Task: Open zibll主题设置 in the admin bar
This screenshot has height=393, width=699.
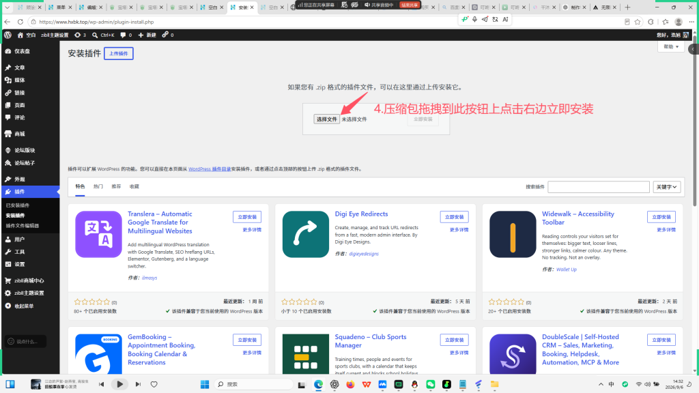Action: click(x=55, y=35)
